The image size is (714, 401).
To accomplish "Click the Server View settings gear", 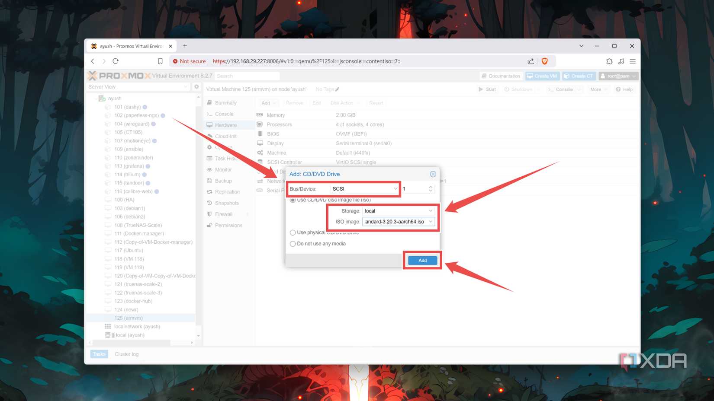I will coord(196,87).
